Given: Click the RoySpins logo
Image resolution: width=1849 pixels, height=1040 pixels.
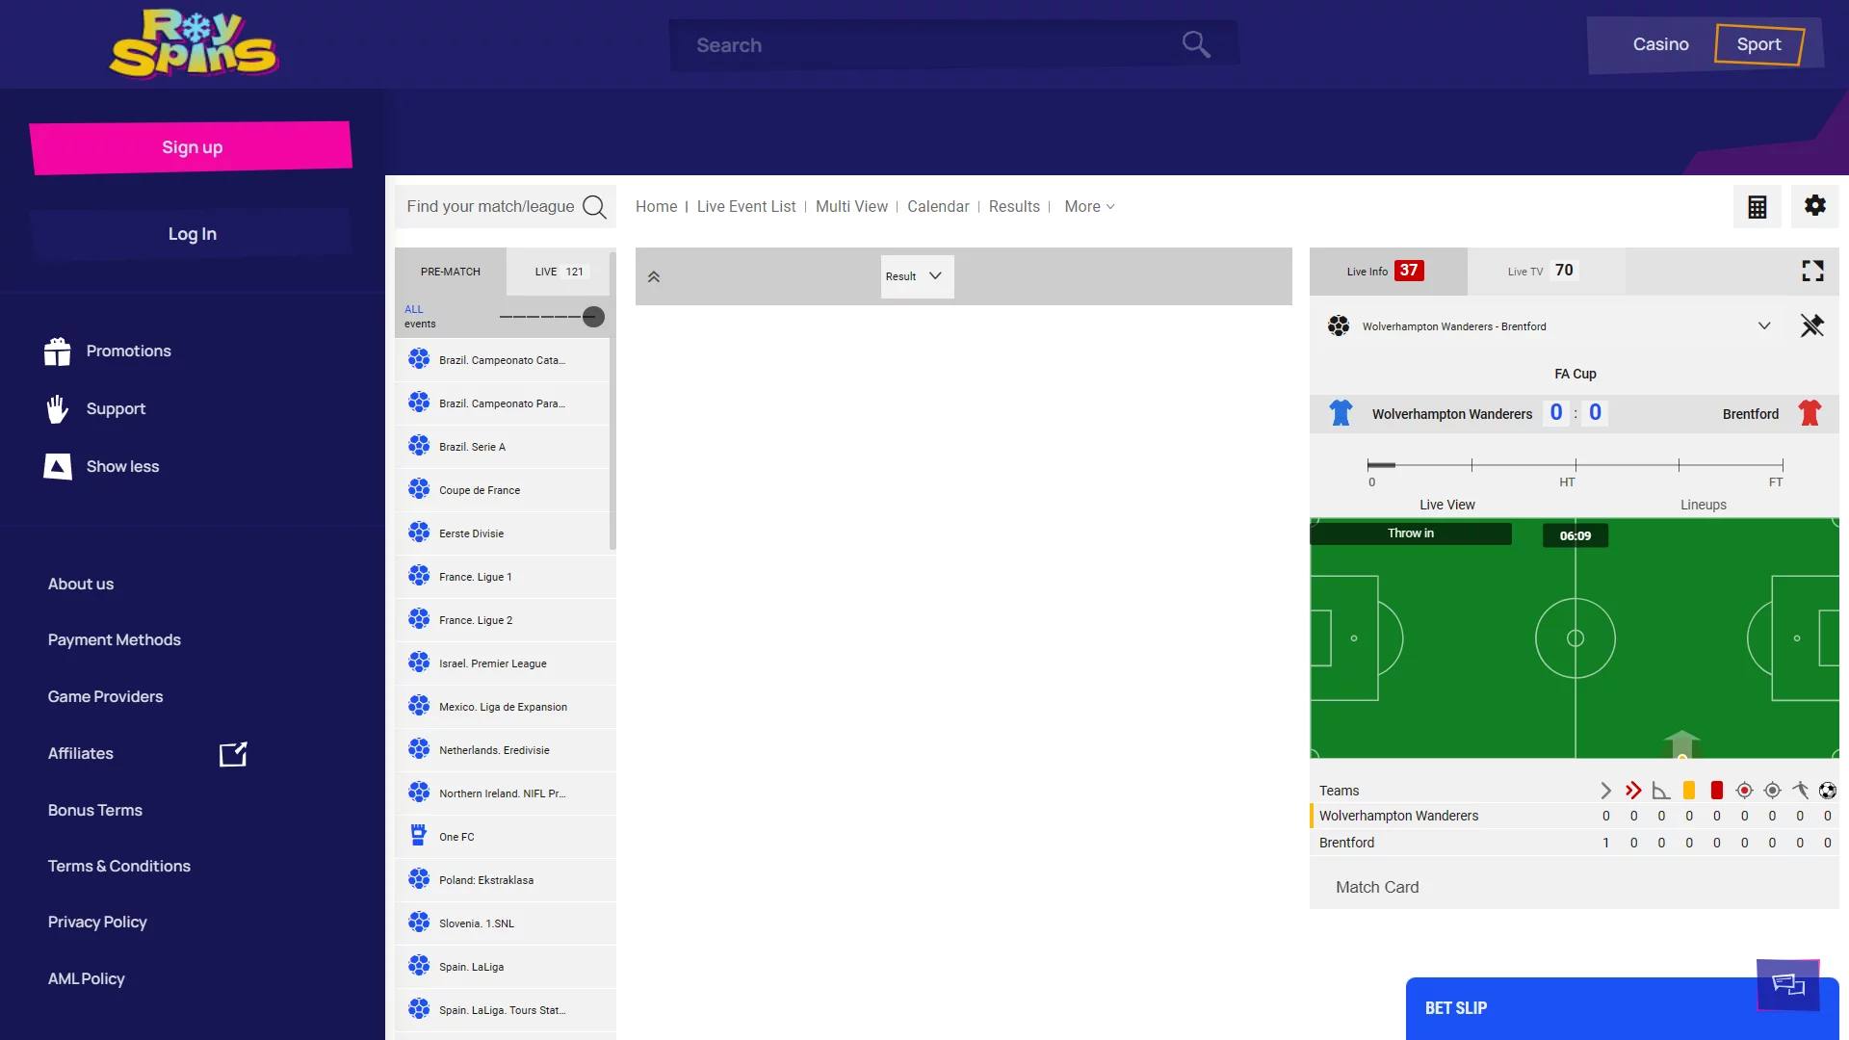Looking at the screenshot, I should click(x=194, y=43).
